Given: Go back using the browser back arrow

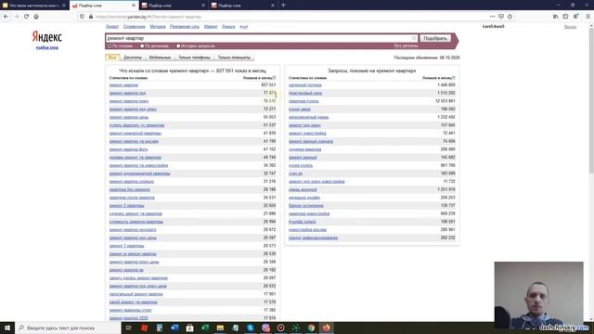Looking at the screenshot, I should coord(6,17).
